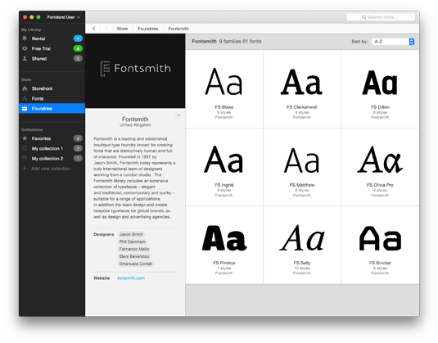This screenshot has height=343, width=438.
Task: Click the Foundries breadcrumb
Action: [x=147, y=29]
